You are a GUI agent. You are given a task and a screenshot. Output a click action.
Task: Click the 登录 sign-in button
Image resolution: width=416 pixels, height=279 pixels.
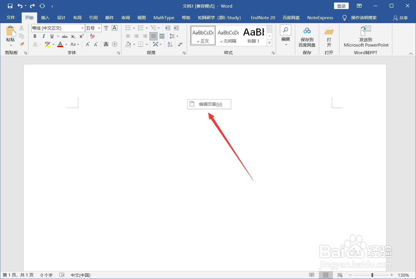[x=341, y=6]
